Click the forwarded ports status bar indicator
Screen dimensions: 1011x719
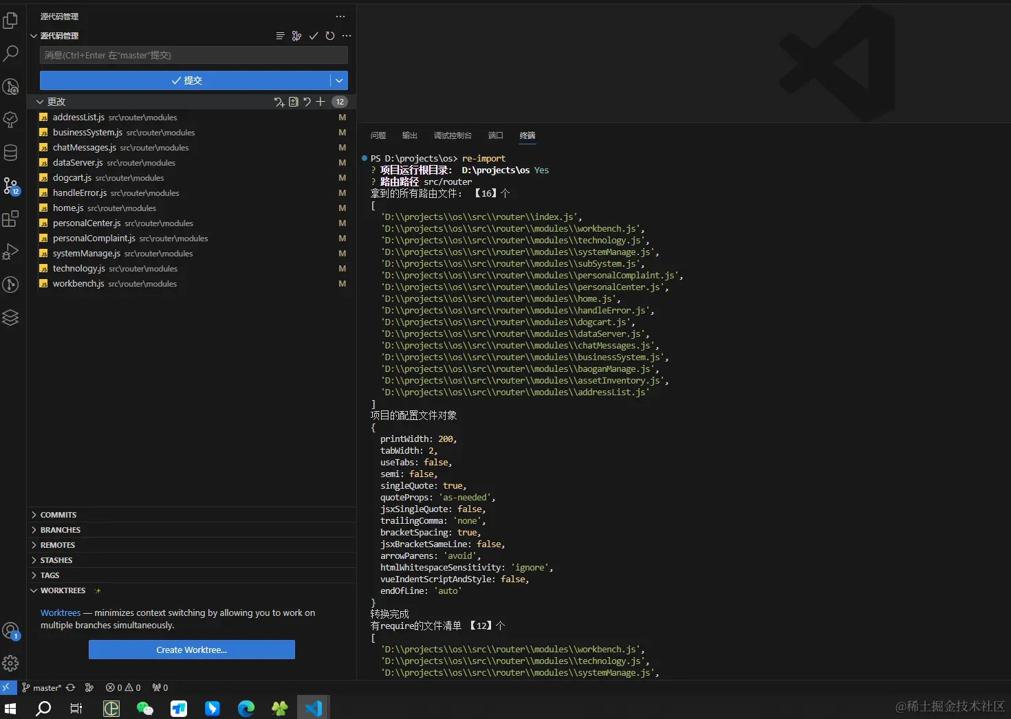coord(160,687)
